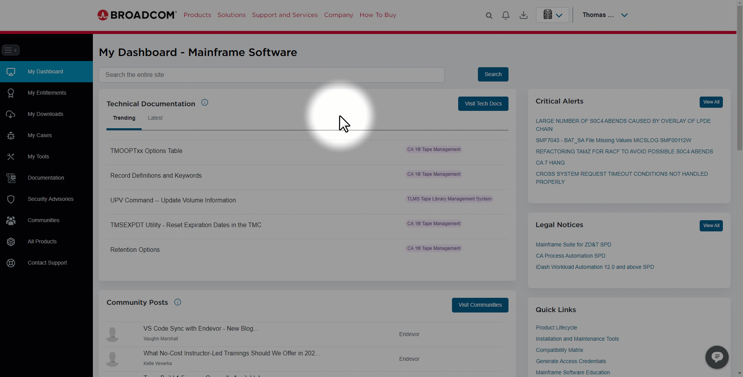743x377 pixels.
Task: Open the search magnifier icon in header
Action: (489, 15)
